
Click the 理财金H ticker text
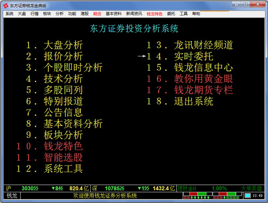point(187,188)
